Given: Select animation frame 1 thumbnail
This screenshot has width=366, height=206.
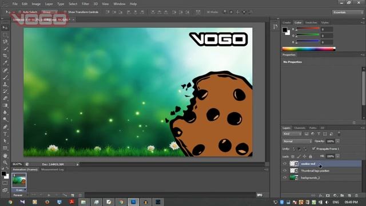Looking at the screenshot, I should tap(19, 181).
